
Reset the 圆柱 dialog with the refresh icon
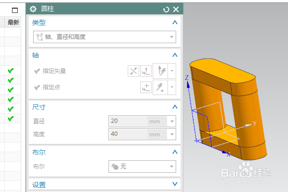coord(166,9)
